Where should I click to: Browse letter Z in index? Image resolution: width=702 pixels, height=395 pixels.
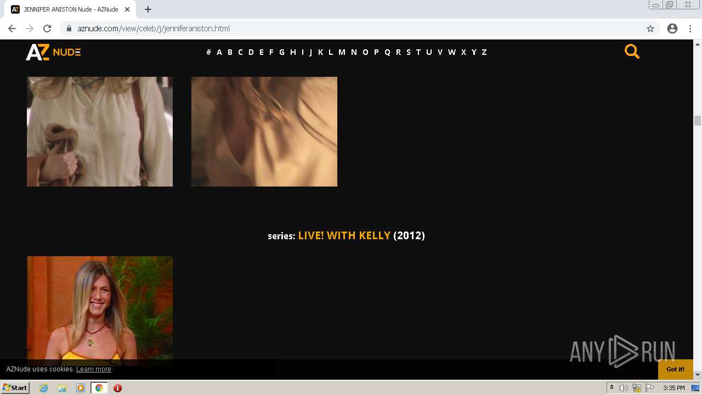484,52
